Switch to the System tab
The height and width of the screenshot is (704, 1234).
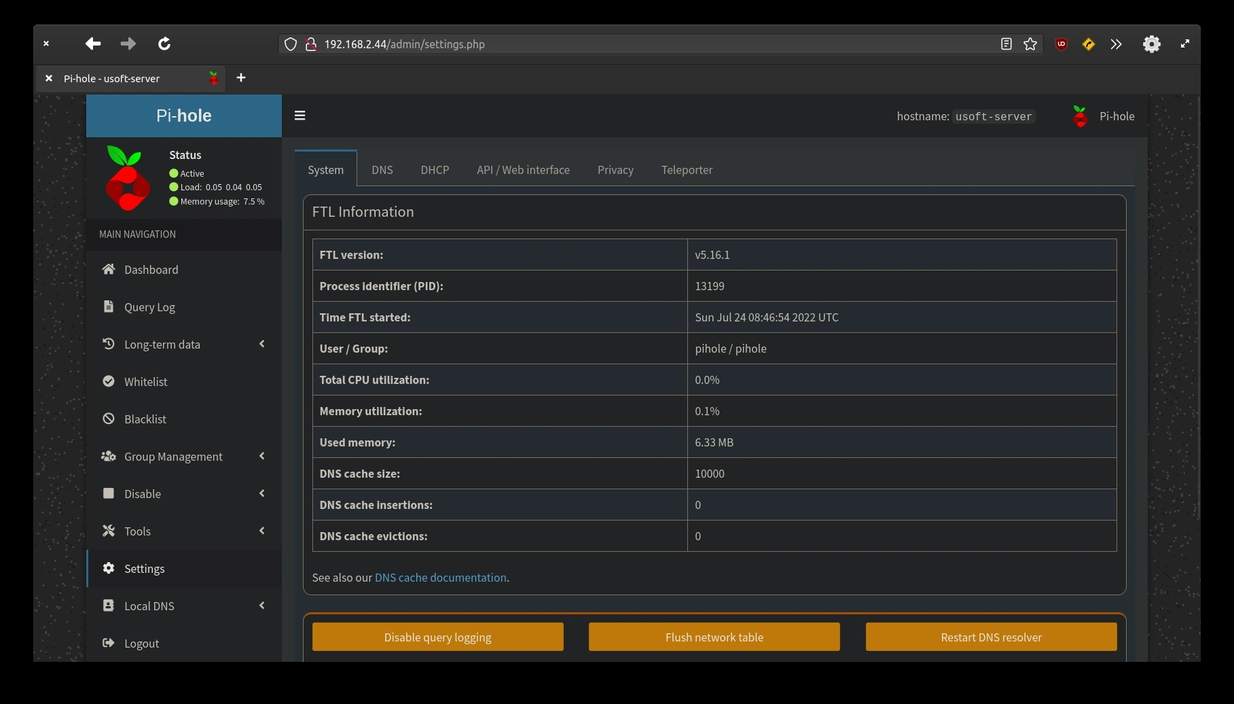coord(325,169)
